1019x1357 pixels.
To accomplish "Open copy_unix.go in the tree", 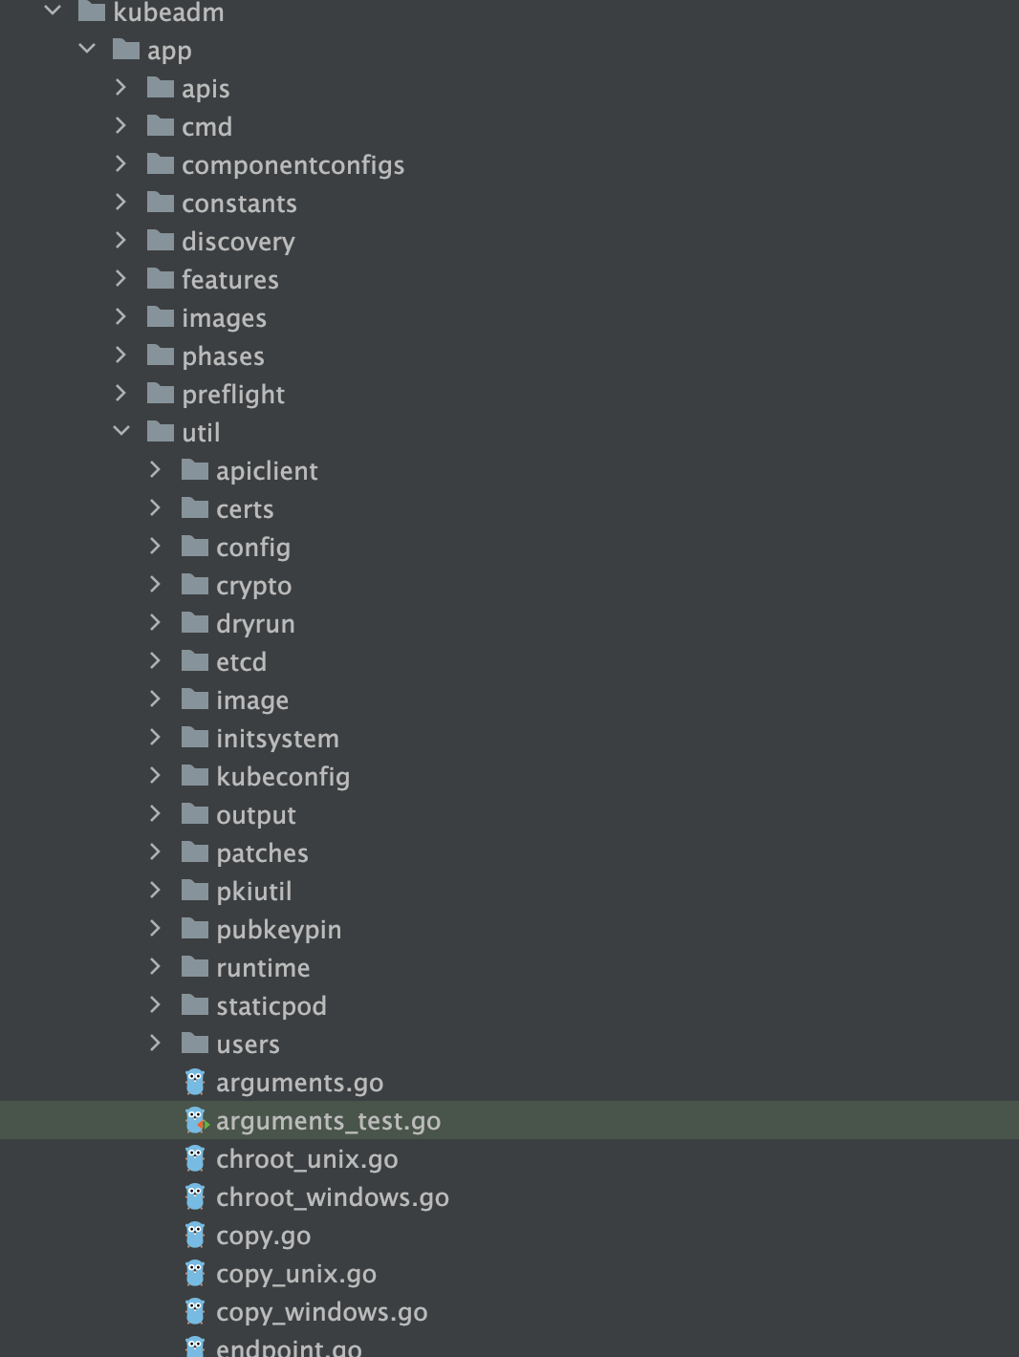I will (x=295, y=1273).
